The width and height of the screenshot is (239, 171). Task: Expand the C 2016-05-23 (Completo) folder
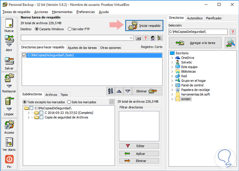tap(29, 113)
